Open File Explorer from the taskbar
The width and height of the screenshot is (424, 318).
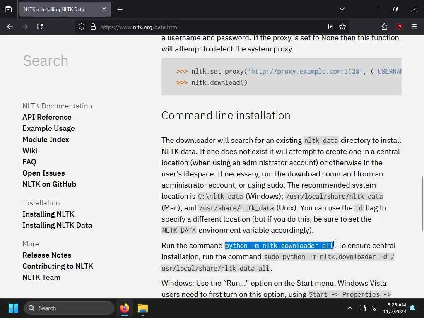142,308
